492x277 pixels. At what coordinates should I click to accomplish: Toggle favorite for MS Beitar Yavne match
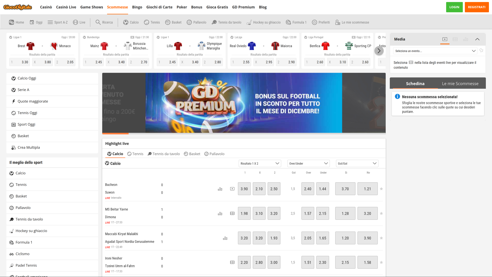(x=381, y=213)
